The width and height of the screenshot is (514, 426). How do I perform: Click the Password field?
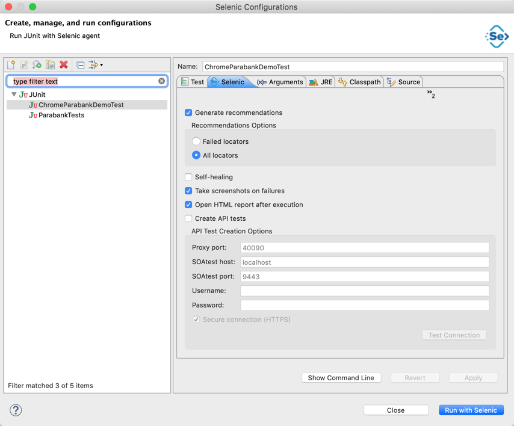coord(365,306)
